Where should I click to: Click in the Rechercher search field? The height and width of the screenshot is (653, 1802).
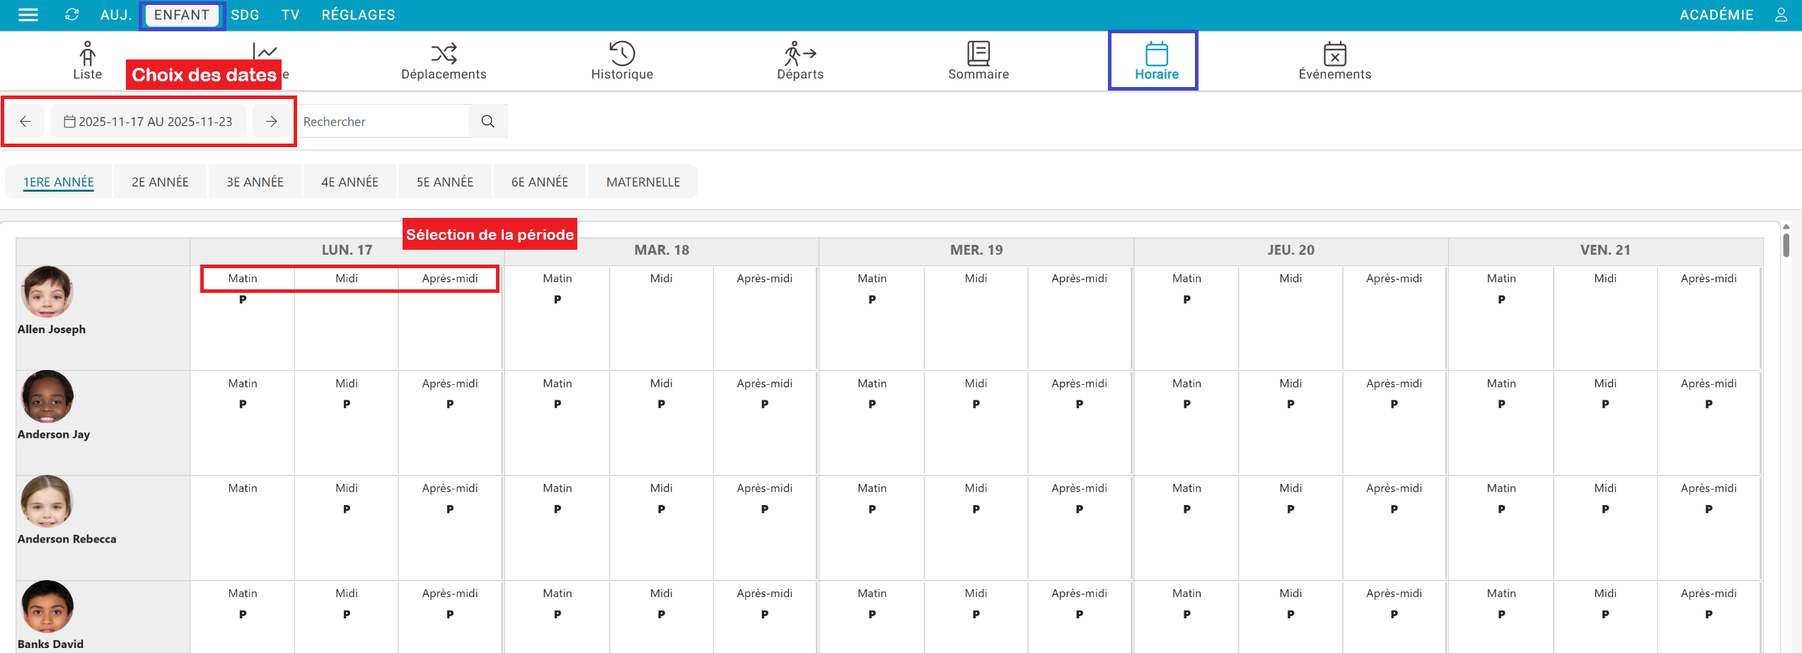click(x=382, y=122)
